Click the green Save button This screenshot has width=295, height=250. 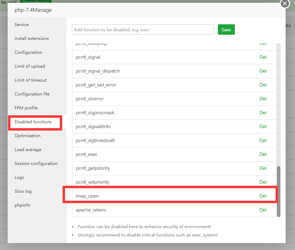[226, 30]
